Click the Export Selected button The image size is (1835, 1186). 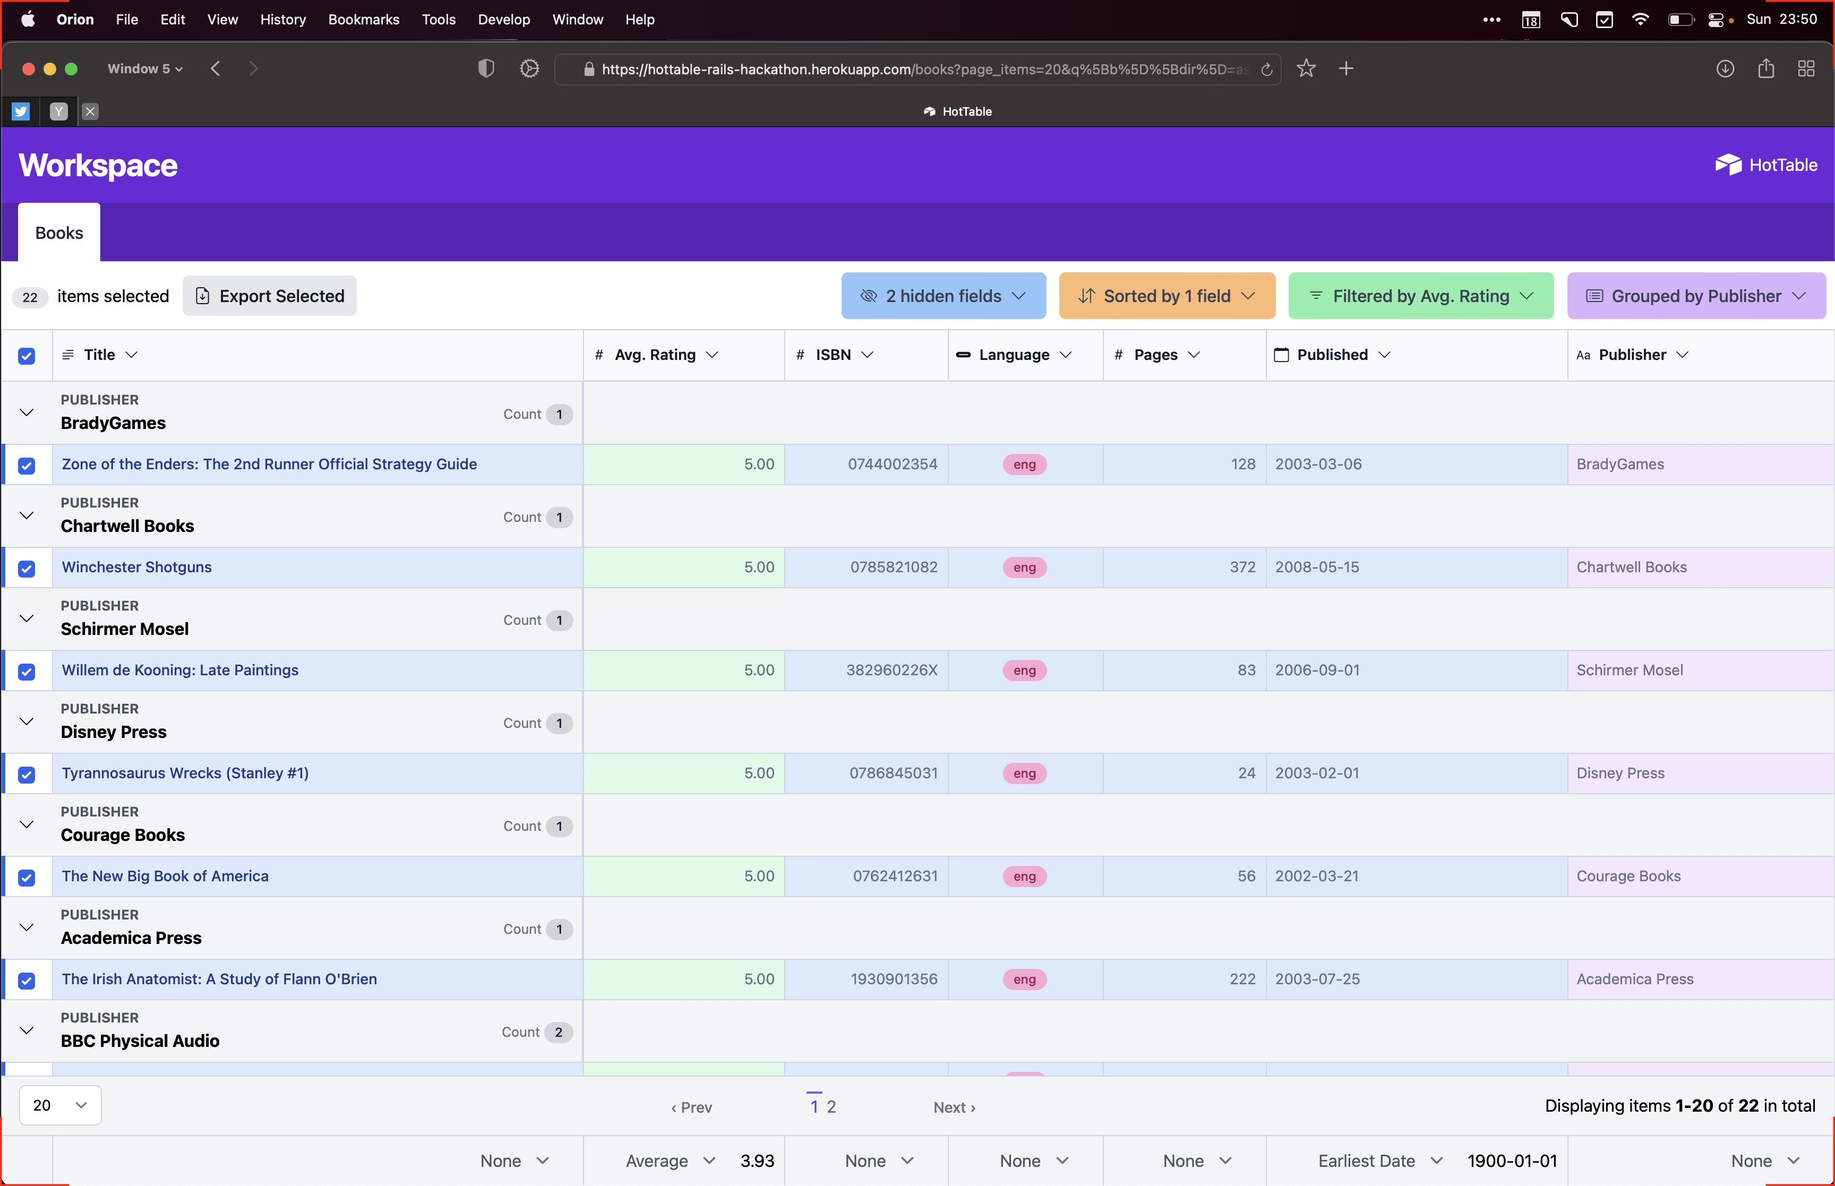[x=269, y=296]
